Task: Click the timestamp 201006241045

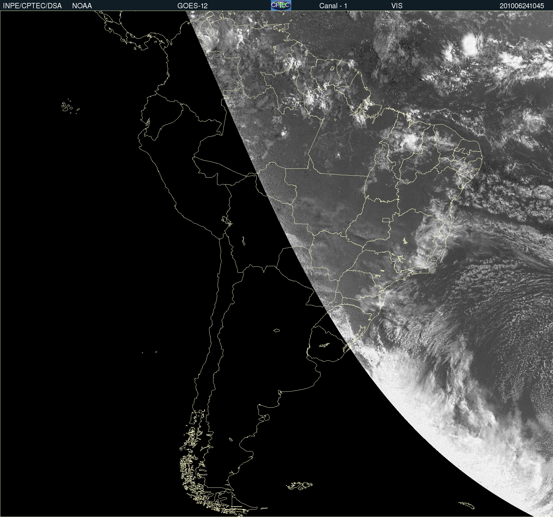Action: click(522, 6)
